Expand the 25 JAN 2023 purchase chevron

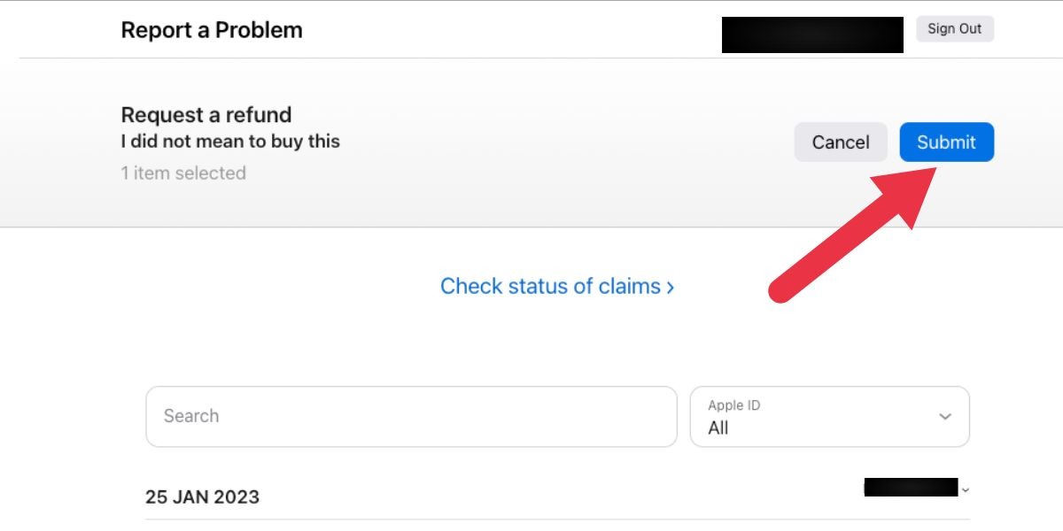click(965, 489)
